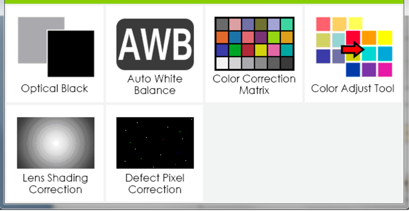
Task: Pick the cyan swatch beside the red arrow
Action: (x=369, y=53)
